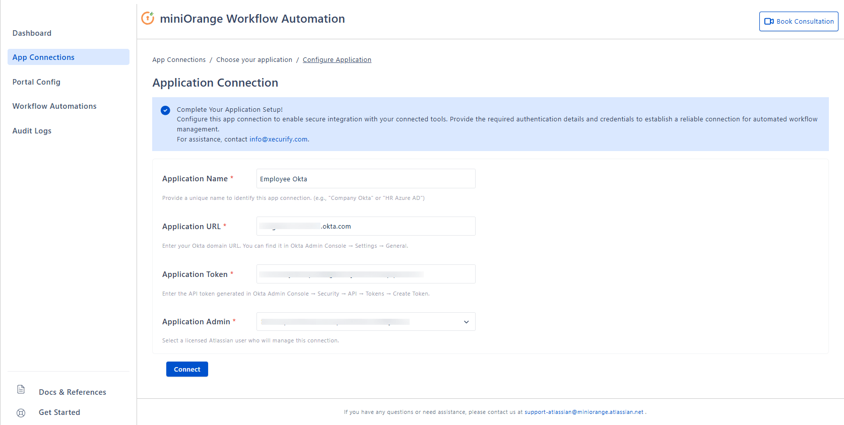Click the miniOrange logo icon

[x=148, y=18]
